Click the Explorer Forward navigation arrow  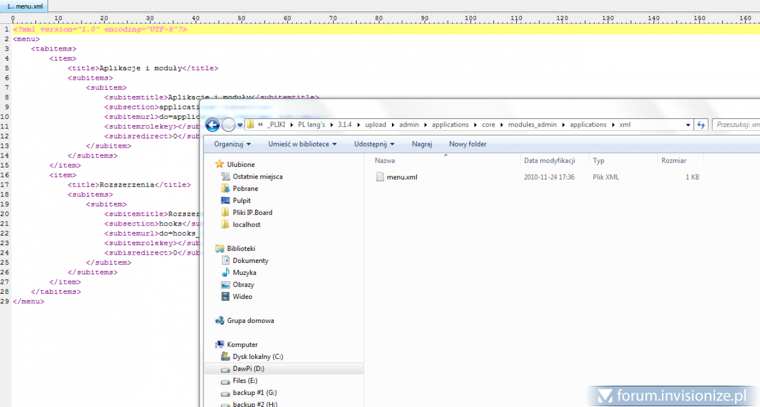tap(229, 125)
